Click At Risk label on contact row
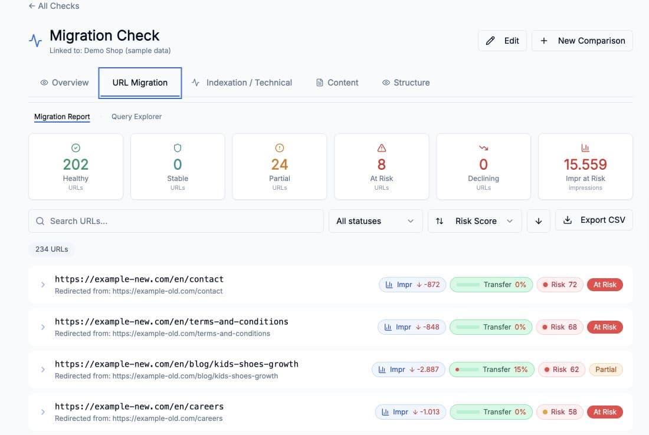 point(605,285)
